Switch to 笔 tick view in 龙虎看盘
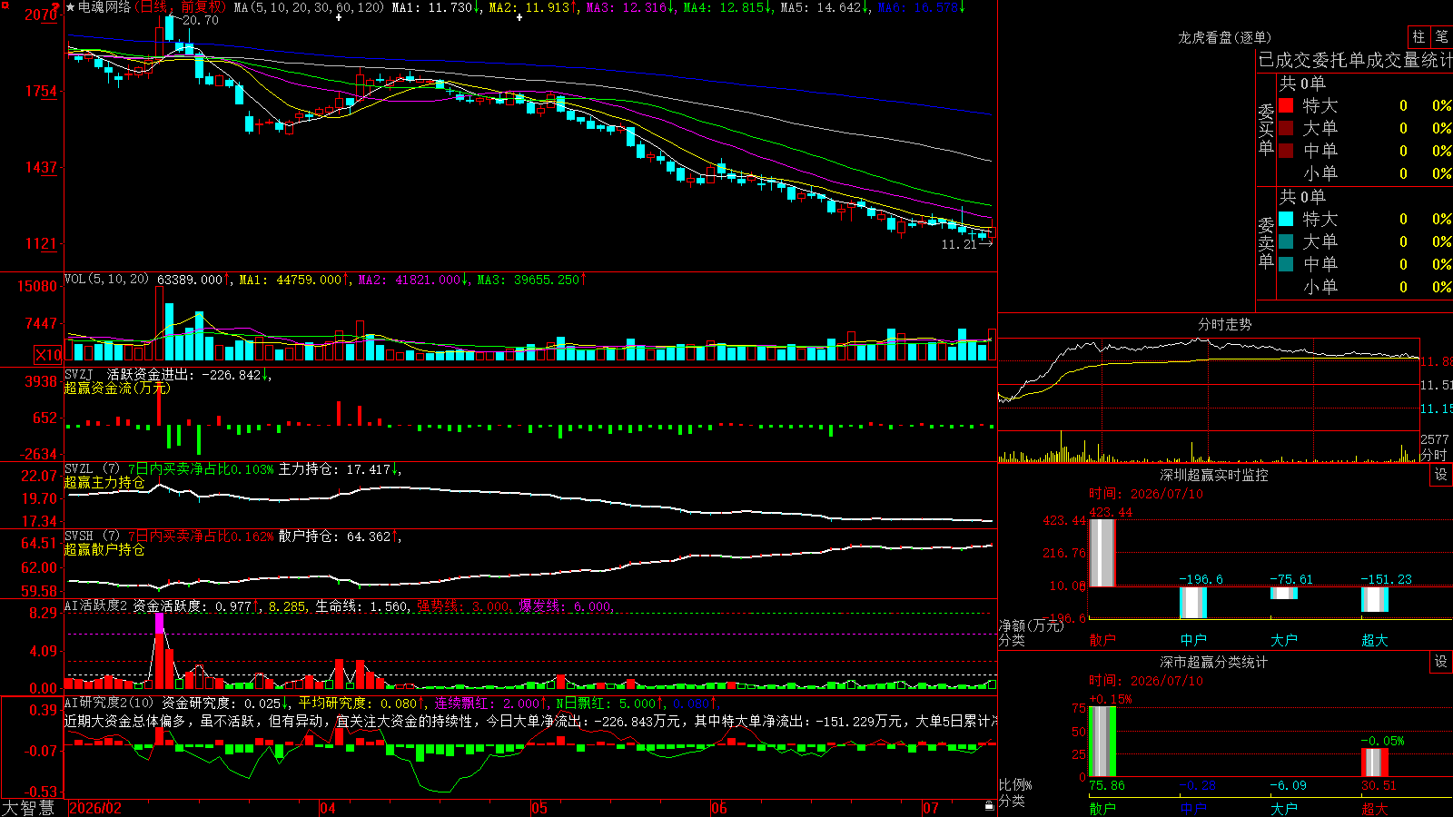This screenshot has height=817, width=1453. click(x=1441, y=37)
